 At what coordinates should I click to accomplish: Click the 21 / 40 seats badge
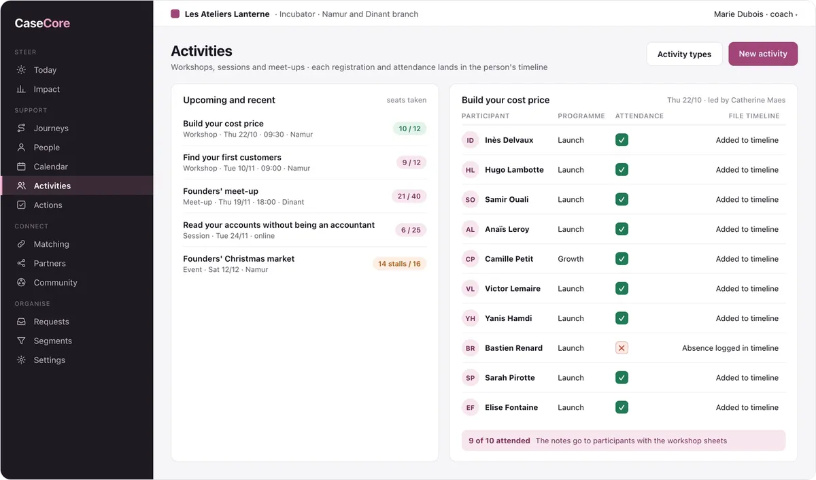coord(411,196)
